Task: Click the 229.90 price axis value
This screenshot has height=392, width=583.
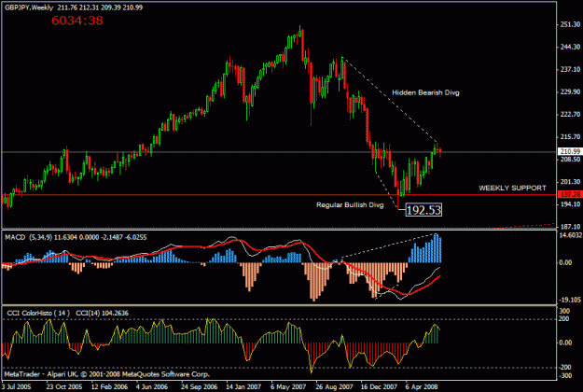Action: pyautogui.click(x=570, y=91)
